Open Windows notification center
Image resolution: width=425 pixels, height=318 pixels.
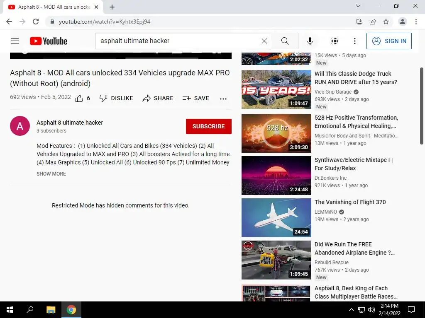coord(411,310)
